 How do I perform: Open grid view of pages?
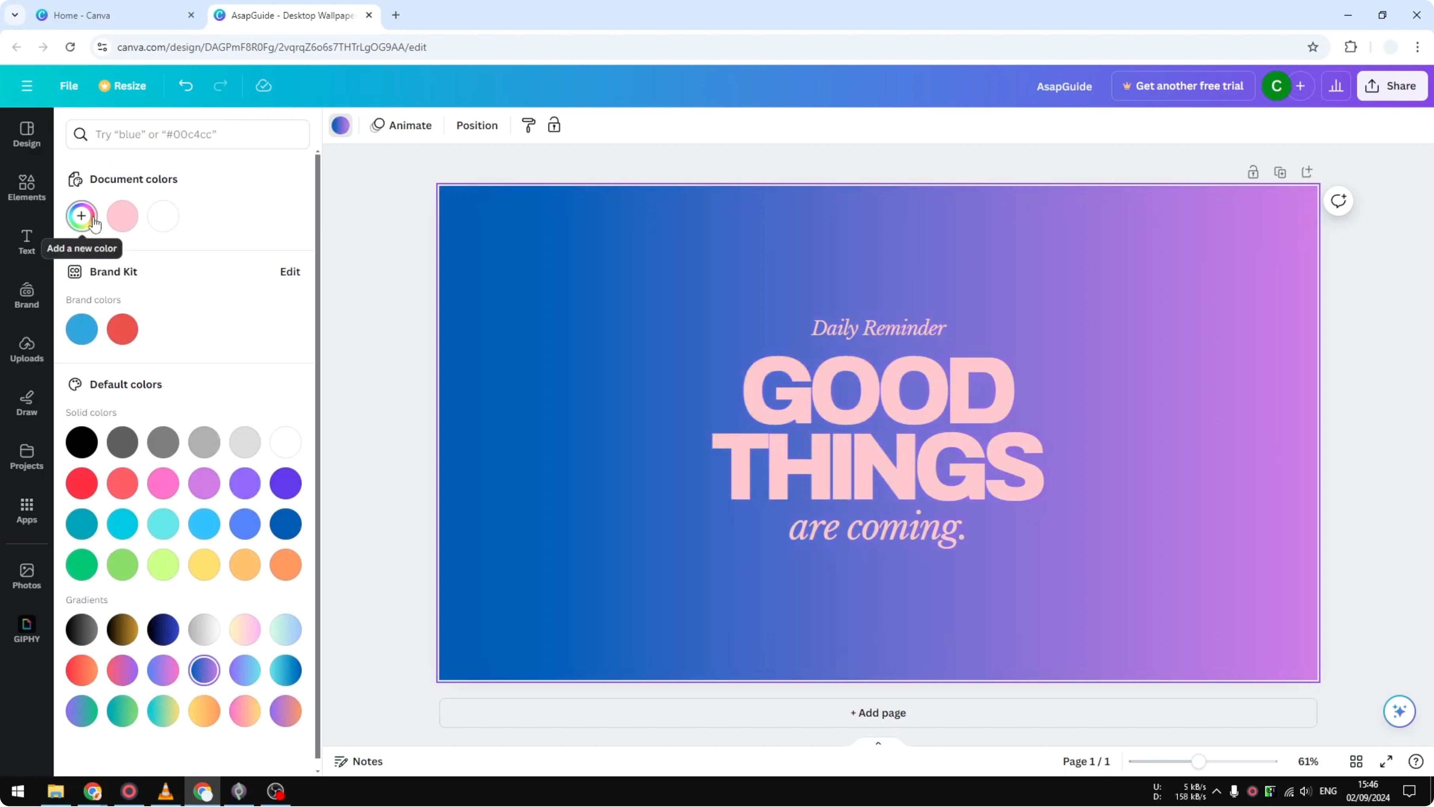point(1356,762)
